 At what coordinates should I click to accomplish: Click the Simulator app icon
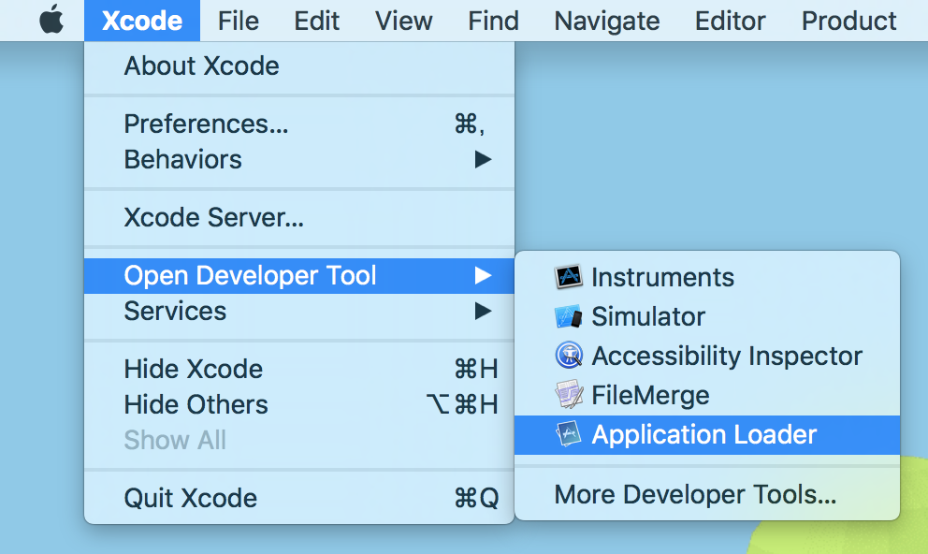pos(568,316)
